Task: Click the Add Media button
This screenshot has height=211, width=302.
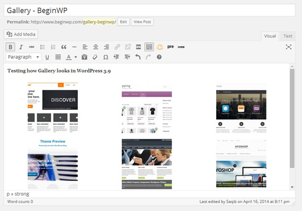Action: tap(21, 34)
